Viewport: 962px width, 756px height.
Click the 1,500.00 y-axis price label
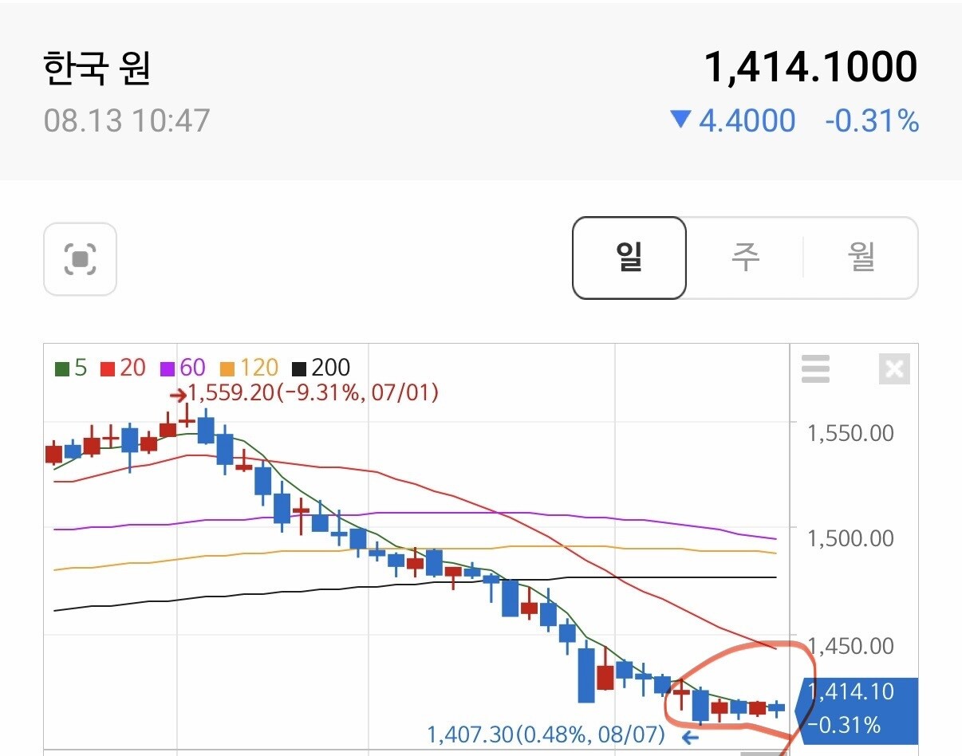[x=850, y=538]
